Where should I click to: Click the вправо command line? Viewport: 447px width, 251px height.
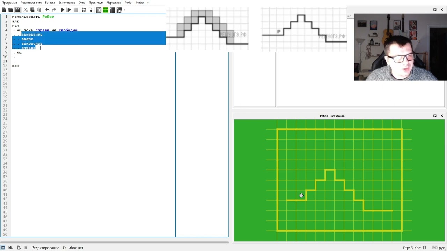coord(28,48)
